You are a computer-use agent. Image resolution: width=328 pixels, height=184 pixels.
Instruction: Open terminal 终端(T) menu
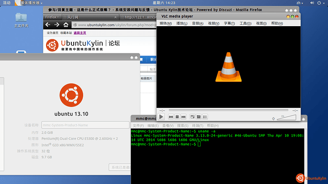click(x=197, y=126)
